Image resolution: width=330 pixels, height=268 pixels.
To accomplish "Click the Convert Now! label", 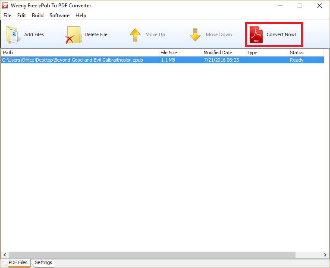I will tap(281, 34).
